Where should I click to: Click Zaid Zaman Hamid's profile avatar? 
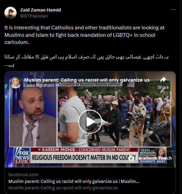[10, 13]
